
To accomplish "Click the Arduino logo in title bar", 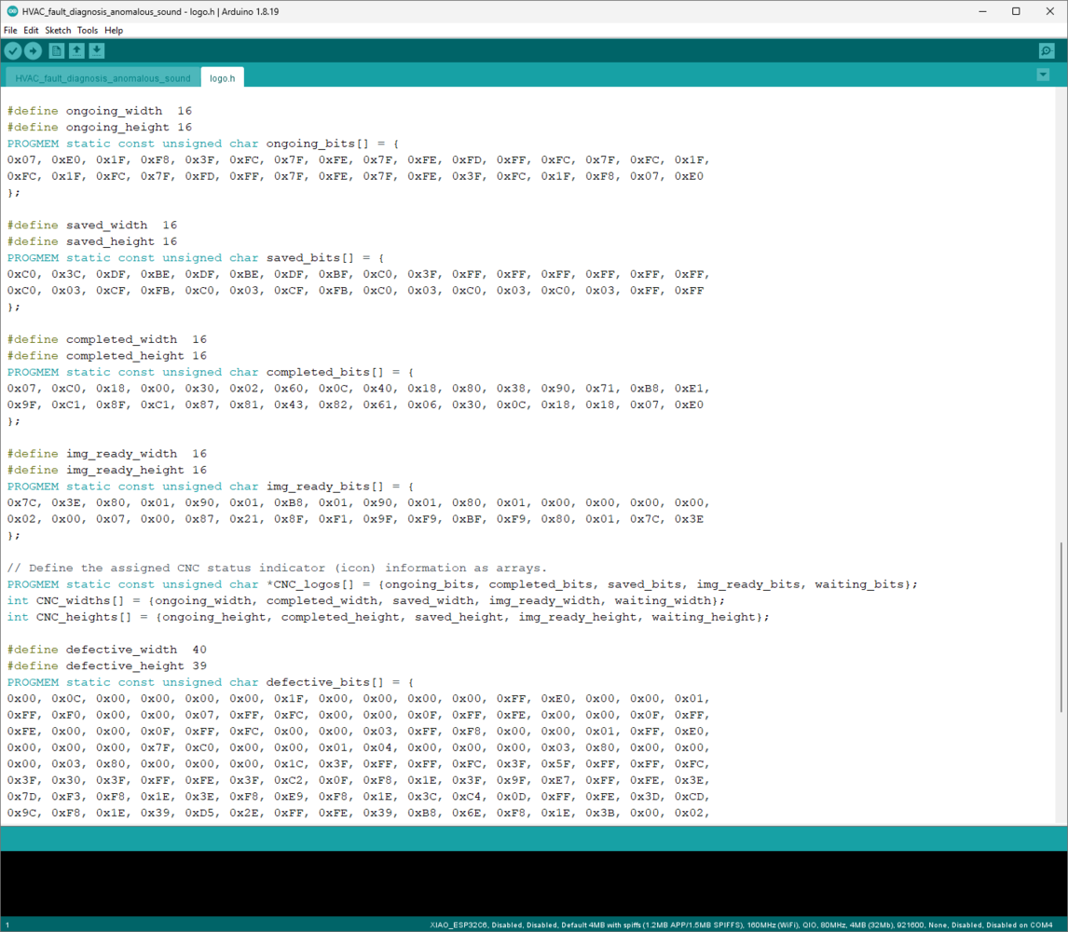I will [x=11, y=11].
